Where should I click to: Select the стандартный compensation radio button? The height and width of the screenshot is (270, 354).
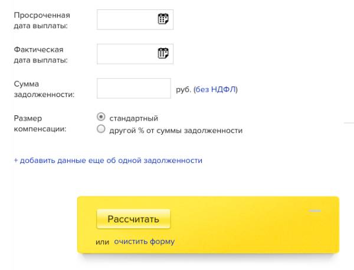pos(101,117)
